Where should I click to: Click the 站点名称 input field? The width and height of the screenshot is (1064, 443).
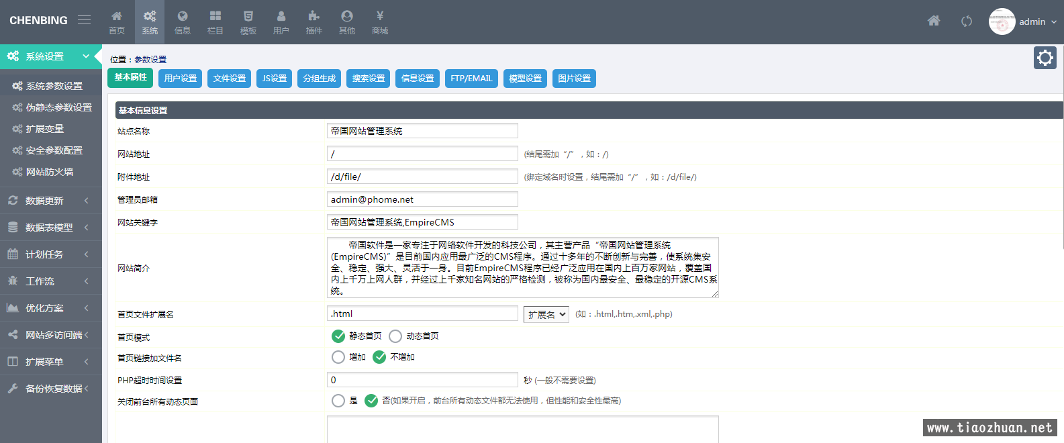click(x=422, y=131)
